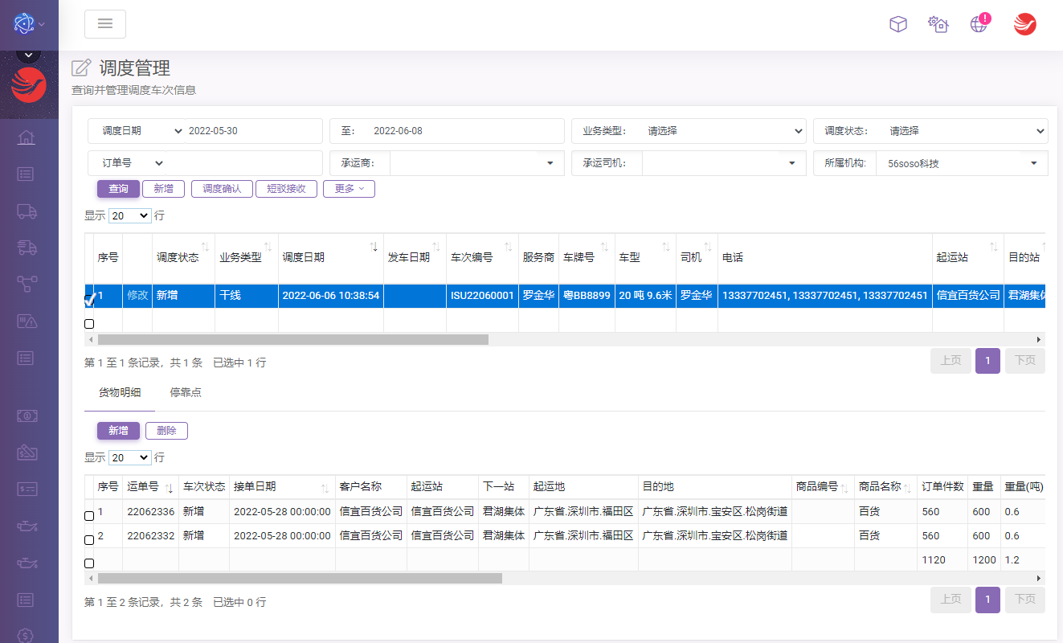Viewport: 1063px width, 643px height.
Task: Open the globe icon with alert badge
Action: 979,24
